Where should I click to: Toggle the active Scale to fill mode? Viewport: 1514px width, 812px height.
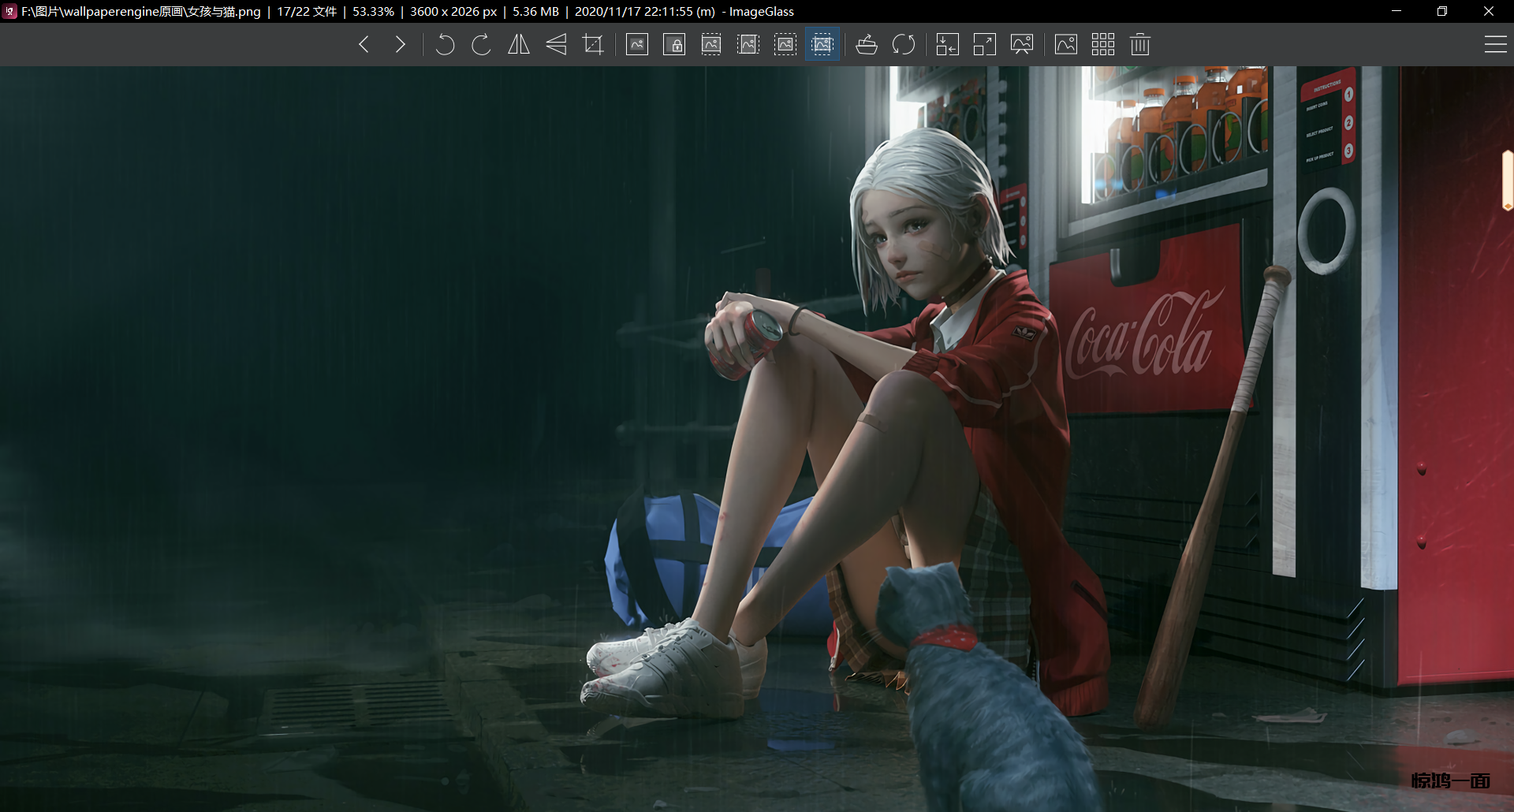[x=822, y=45]
